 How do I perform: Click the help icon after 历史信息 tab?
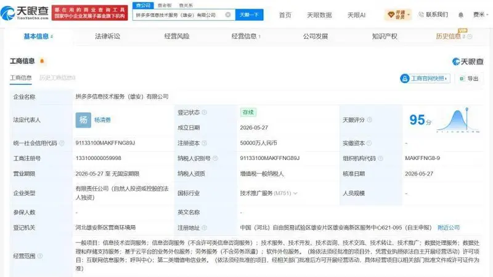pos(470,36)
